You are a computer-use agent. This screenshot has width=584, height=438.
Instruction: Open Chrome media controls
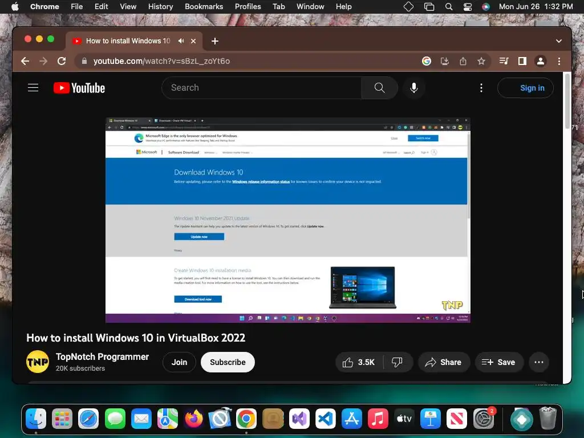tap(504, 61)
